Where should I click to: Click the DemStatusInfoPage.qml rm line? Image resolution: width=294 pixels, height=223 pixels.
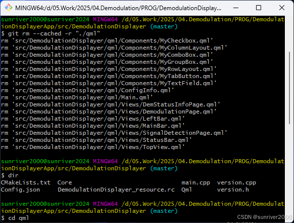[x=110, y=104]
